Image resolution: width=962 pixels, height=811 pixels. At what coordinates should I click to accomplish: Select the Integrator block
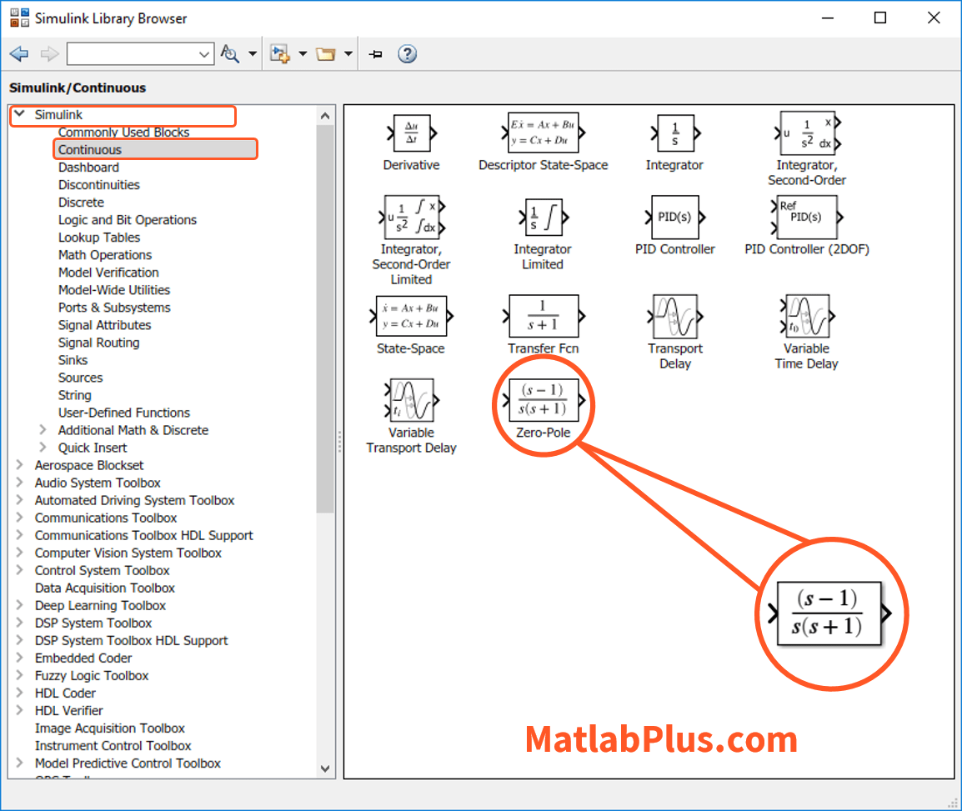[674, 133]
